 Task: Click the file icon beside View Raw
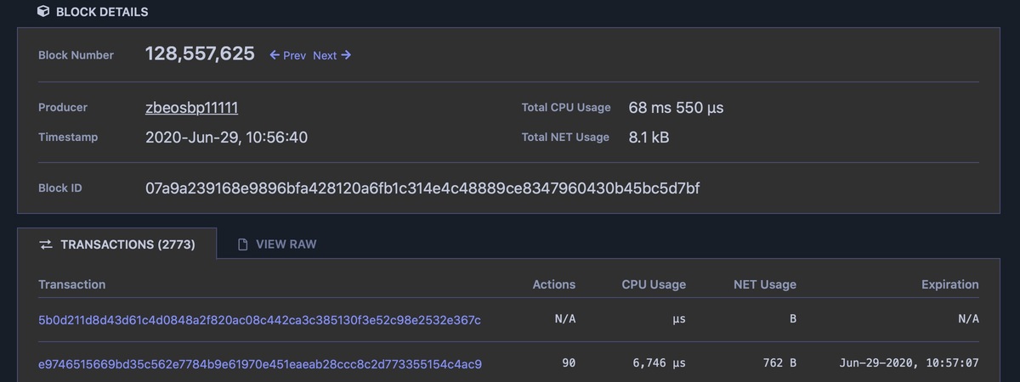coord(242,244)
